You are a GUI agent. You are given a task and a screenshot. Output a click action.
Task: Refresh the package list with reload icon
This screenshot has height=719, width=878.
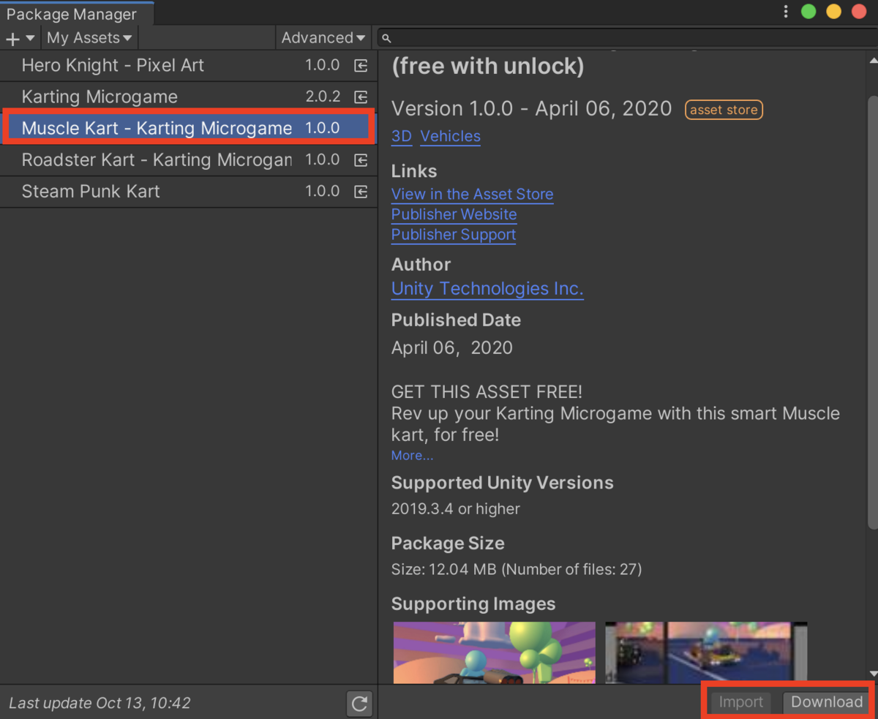(359, 704)
